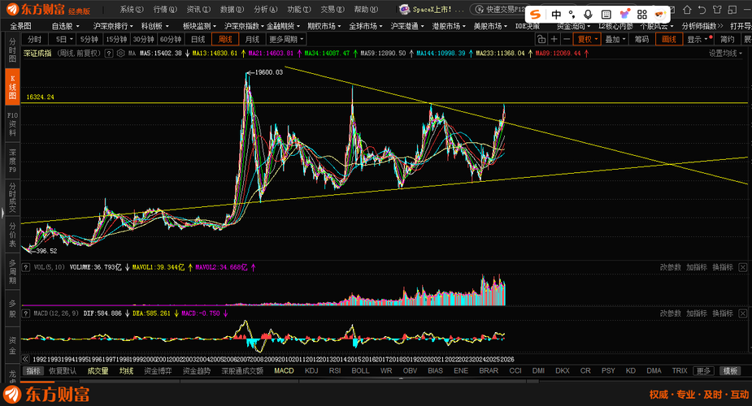Open 资金 panel in the left sidebar
752x406 pixels.
pos(12,345)
